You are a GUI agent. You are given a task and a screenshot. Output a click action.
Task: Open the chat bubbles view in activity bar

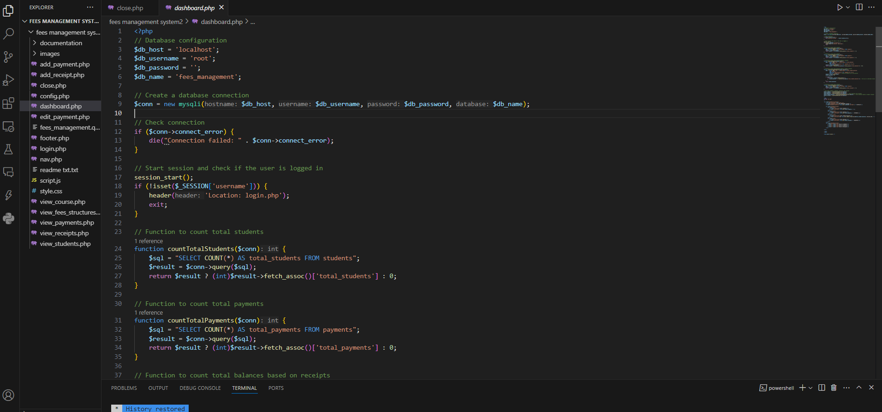point(8,172)
